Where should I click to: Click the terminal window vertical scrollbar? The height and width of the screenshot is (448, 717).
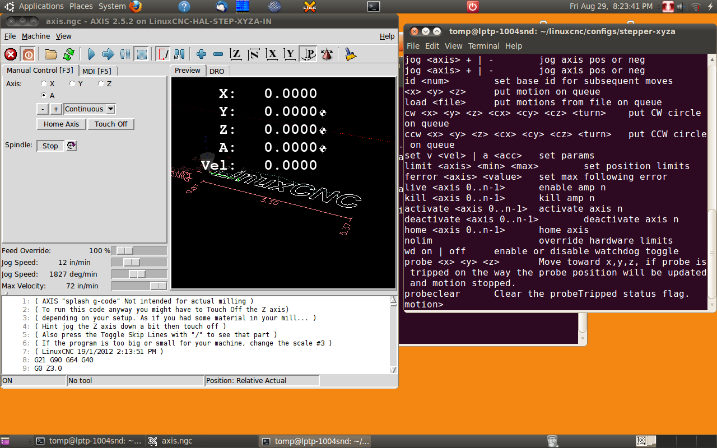tap(712, 183)
